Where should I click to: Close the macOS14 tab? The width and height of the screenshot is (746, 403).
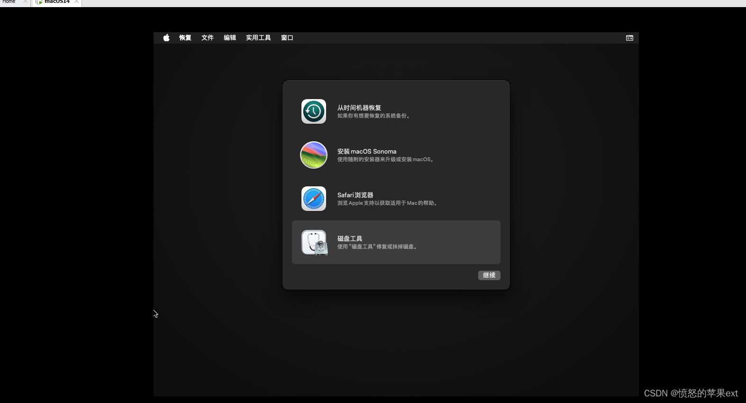click(x=76, y=2)
